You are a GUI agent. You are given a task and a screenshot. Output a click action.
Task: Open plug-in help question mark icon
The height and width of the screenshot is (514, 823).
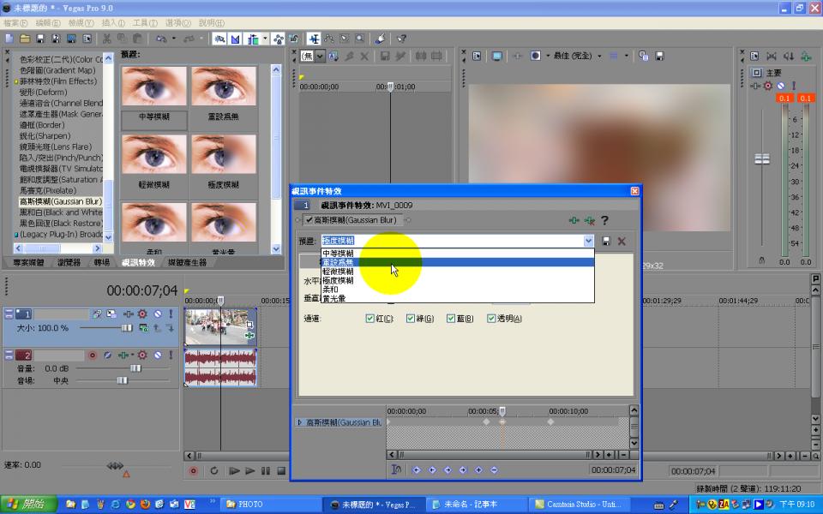(604, 221)
